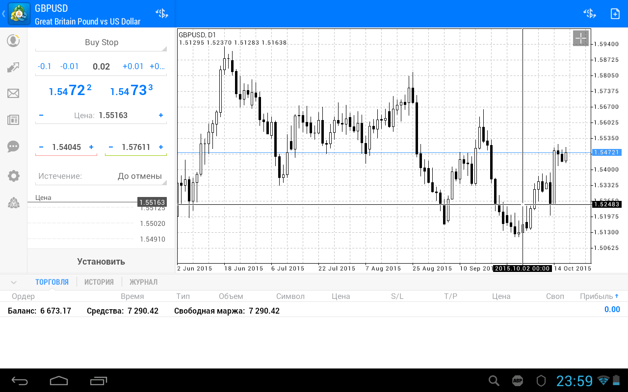The height and width of the screenshot is (392, 628).
Task: Switch to the ИСТОРИЯ tab
Action: tap(99, 282)
